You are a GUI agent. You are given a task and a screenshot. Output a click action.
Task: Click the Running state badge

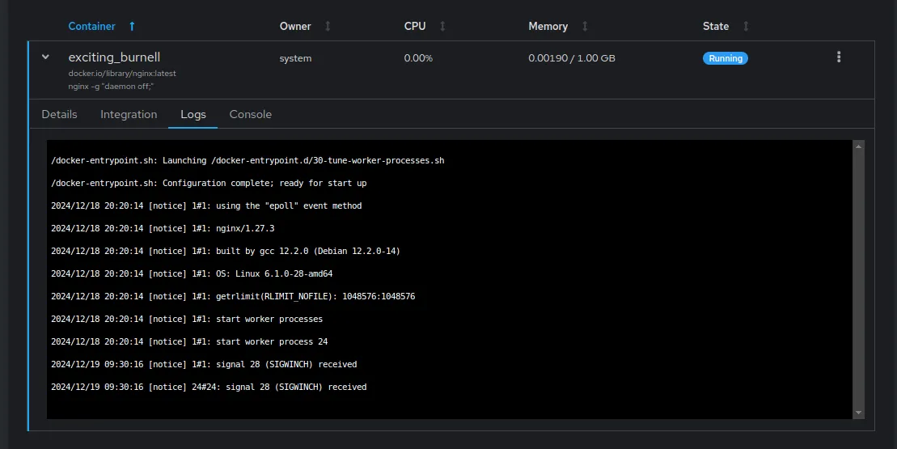pyautogui.click(x=726, y=58)
